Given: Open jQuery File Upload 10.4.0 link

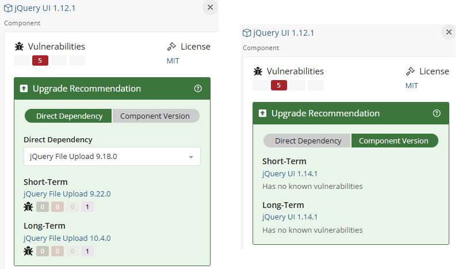Looking at the screenshot, I should pyautogui.click(x=67, y=238).
